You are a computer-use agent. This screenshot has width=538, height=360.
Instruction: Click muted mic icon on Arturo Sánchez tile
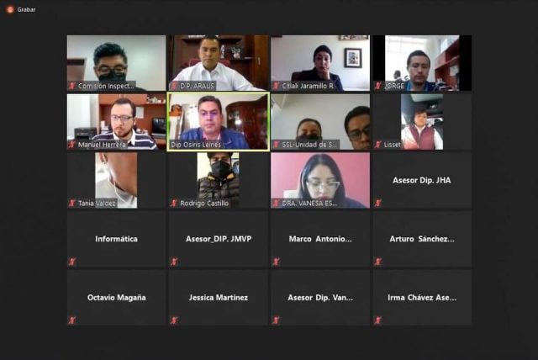point(378,262)
